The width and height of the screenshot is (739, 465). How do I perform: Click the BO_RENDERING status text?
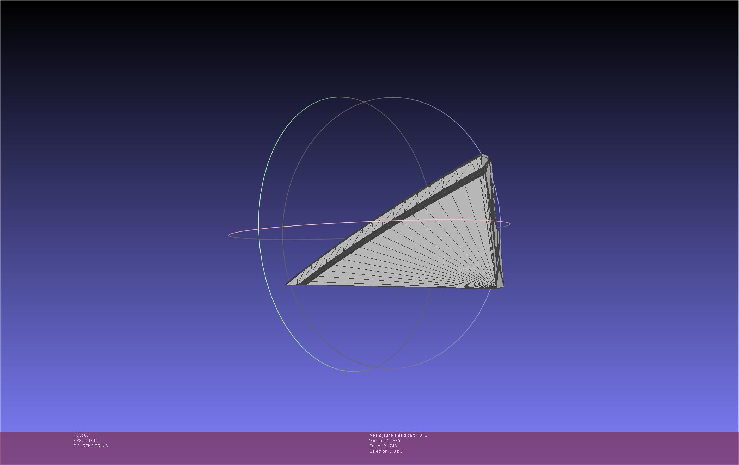coord(91,446)
